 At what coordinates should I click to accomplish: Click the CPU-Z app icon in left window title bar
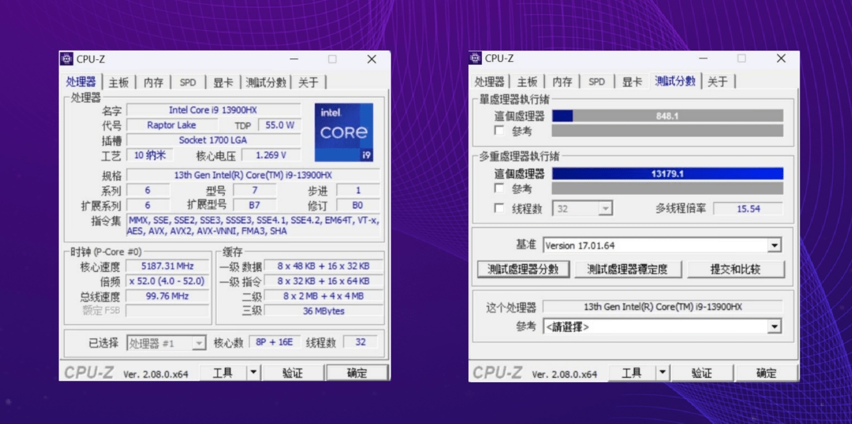(x=67, y=59)
